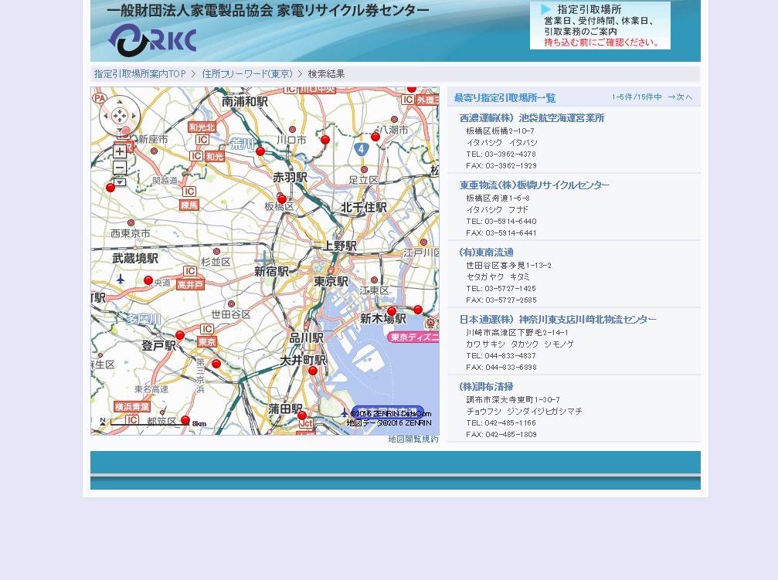Open the 指定引取場所 information banner
The height and width of the screenshot is (580, 778).
tap(600, 25)
